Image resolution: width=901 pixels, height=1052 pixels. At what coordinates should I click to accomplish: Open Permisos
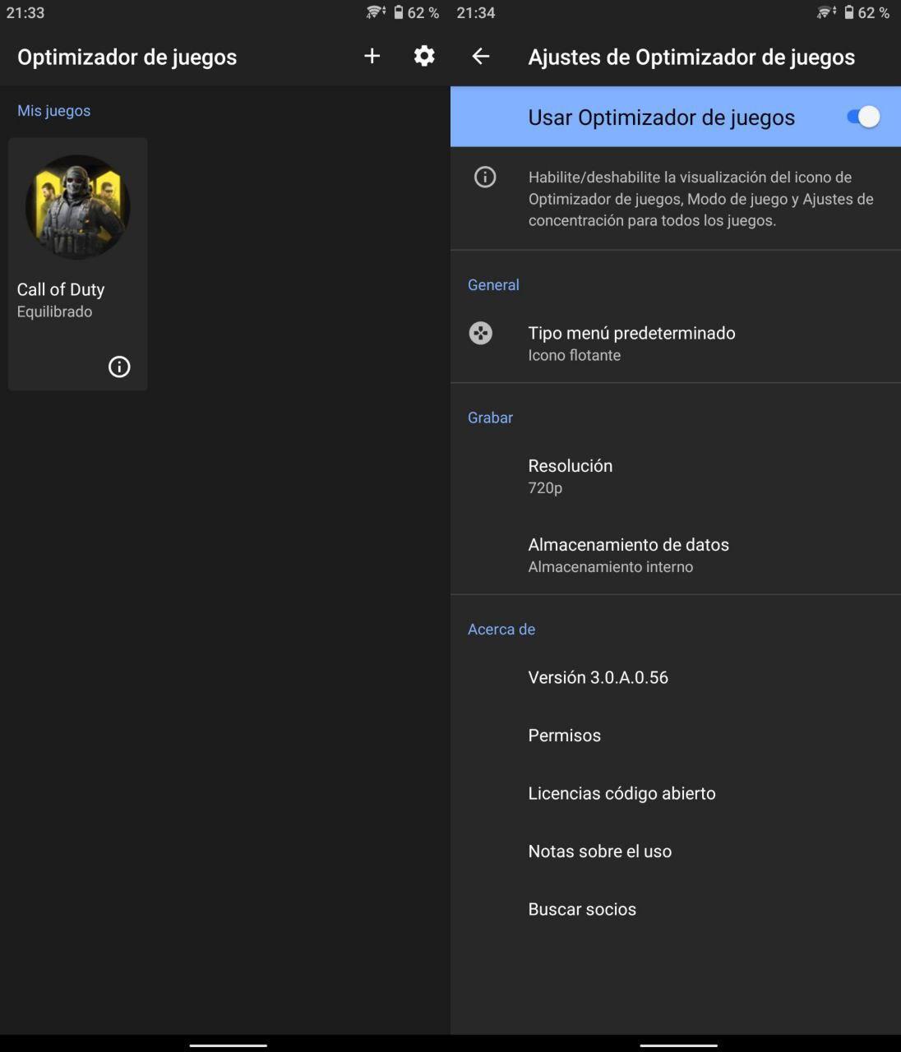(676, 736)
